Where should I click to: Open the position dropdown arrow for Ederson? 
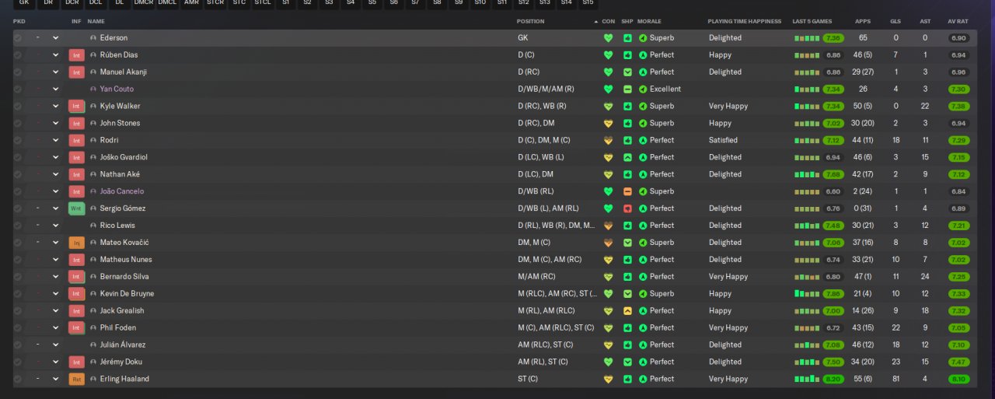coord(55,38)
